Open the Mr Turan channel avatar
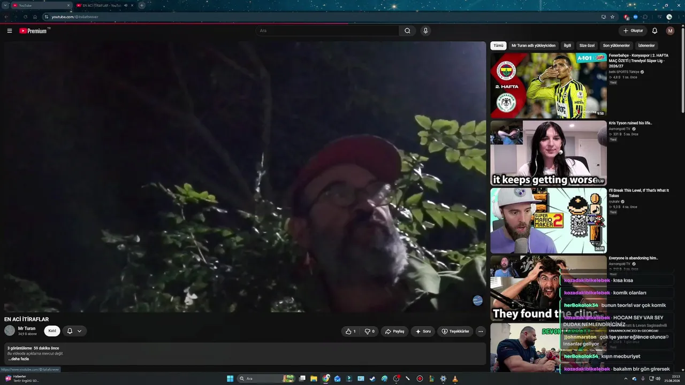685x385 pixels. pyautogui.click(x=10, y=330)
